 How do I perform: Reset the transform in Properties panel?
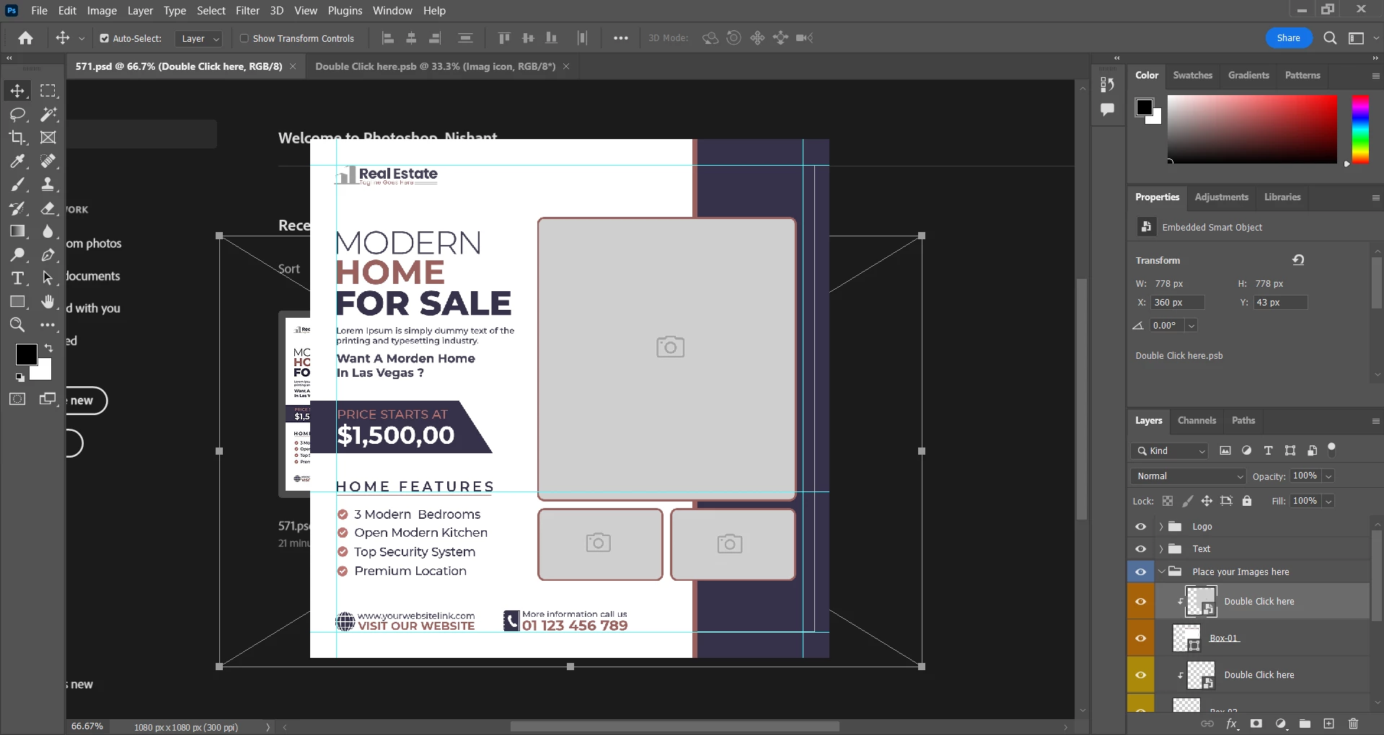tap(1298, 260)
